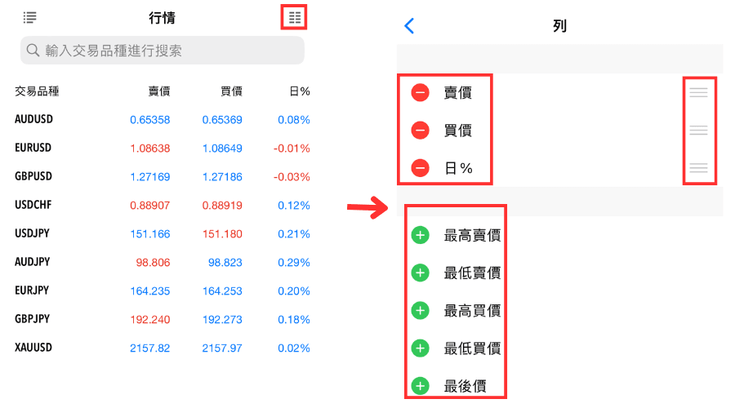Click the magnifier icon in the search bar
This screenshot has height=408, width=735.
point(33,50)
